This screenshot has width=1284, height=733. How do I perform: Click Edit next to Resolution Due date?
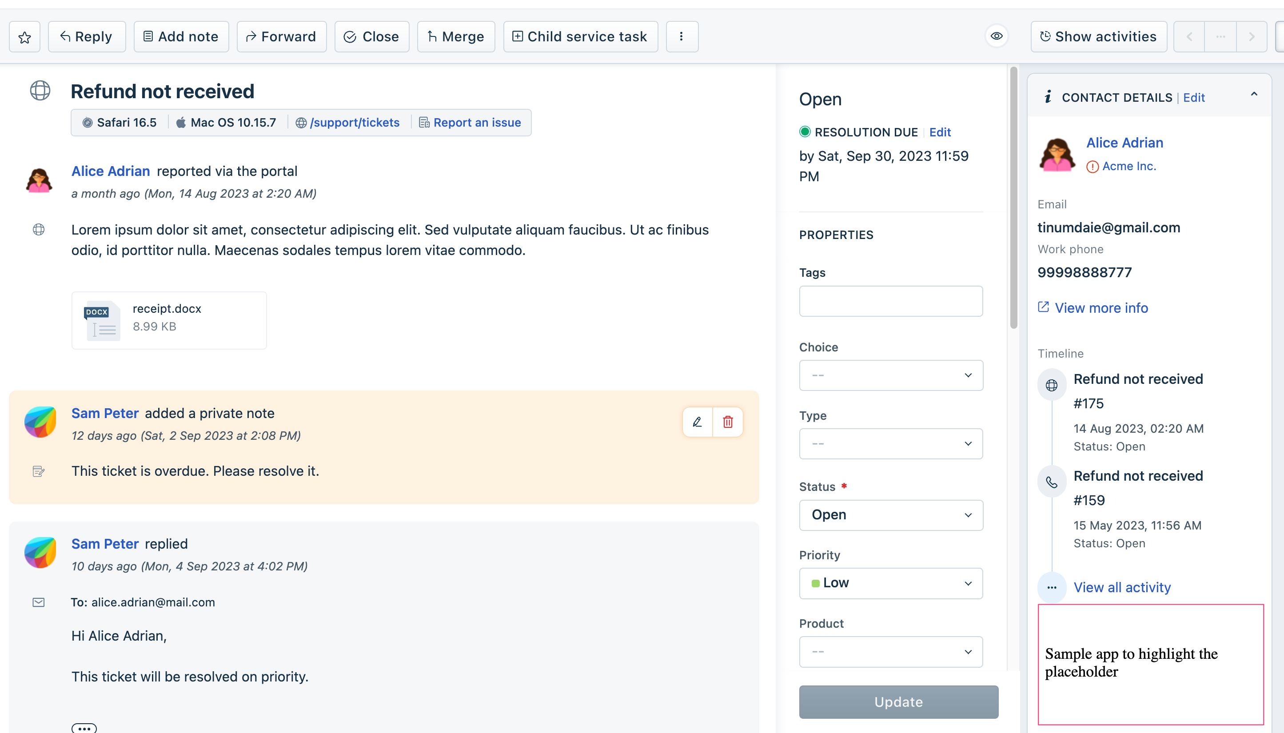[x=940, y=131]
